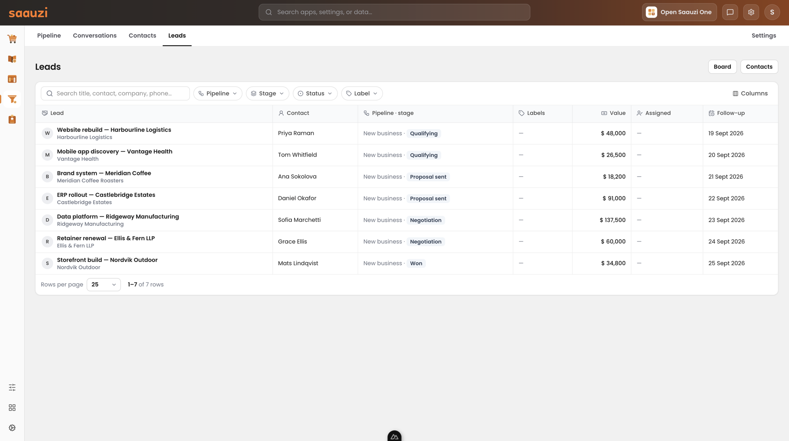
Task: Open the shopping cart sidebar icon
Action: point(12,39)
